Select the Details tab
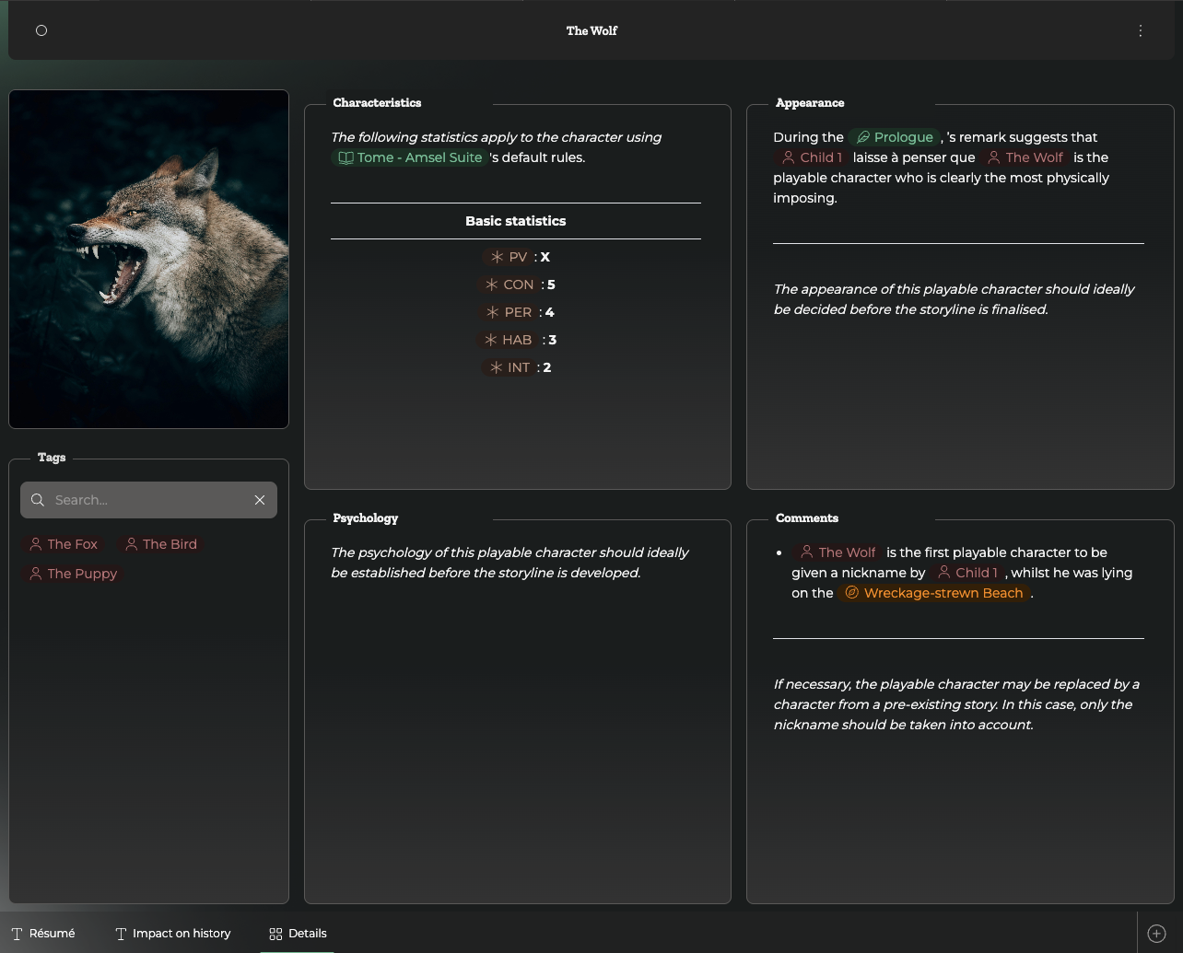 (298, 934)
